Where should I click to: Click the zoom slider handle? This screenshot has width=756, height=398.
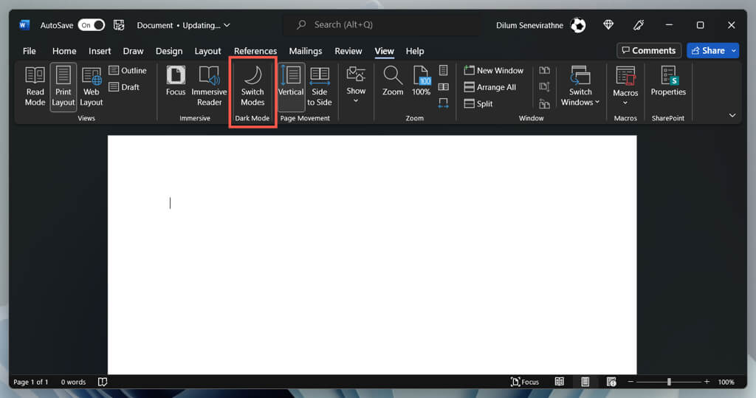[x=669, y=382]
